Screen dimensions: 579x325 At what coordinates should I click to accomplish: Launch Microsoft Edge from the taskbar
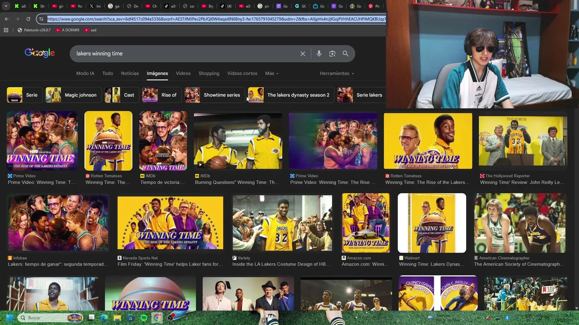pos(104,318)
